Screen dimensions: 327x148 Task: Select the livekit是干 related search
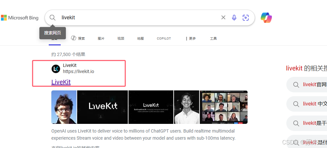[x=307, y=123]
